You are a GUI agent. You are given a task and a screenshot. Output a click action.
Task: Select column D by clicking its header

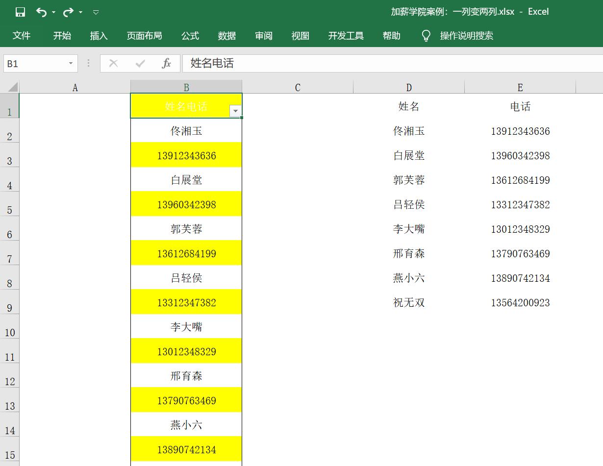tap(408, 87)
